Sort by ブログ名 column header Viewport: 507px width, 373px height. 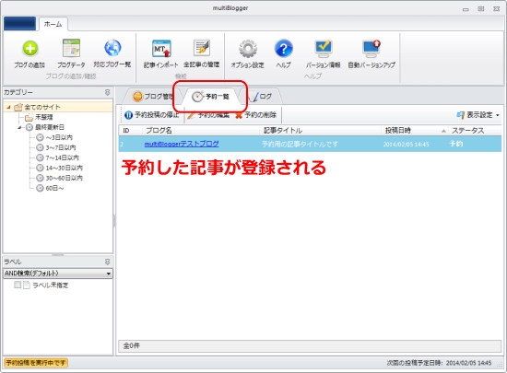tap(201, 131)
